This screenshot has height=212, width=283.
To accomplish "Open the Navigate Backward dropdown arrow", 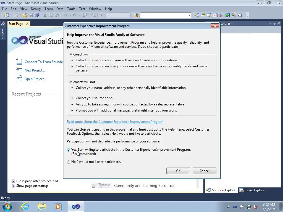I will pyautogui.click(x=89, y=15).
